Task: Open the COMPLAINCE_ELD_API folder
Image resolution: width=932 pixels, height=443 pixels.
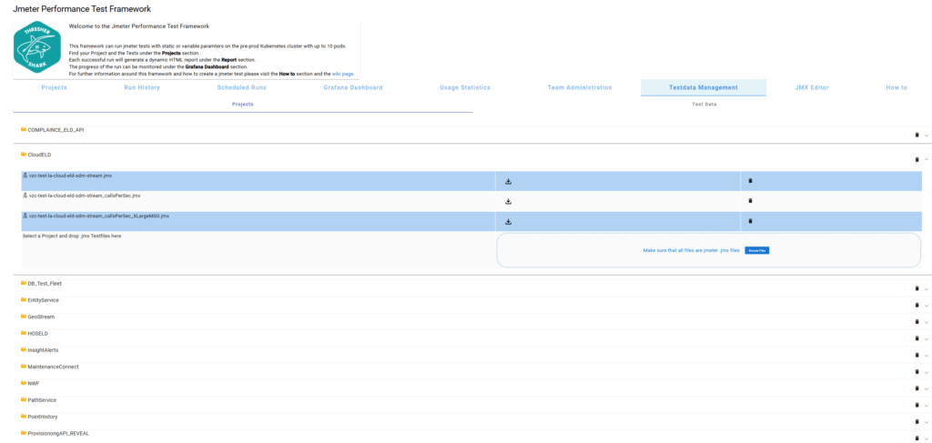Action: [x=52, y=129]
